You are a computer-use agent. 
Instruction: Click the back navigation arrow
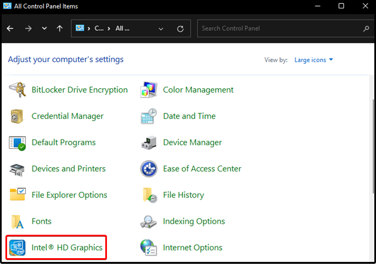pos(10,28)
